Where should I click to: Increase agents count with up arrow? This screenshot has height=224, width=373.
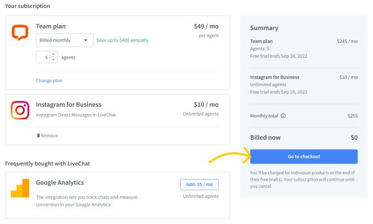(x=53, y=54)
